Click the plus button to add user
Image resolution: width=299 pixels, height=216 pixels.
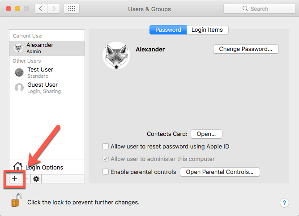14,178
